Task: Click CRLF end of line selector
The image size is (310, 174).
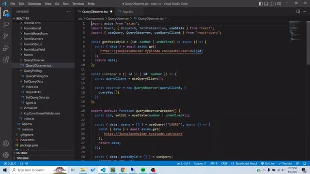Action: (224, 163)
